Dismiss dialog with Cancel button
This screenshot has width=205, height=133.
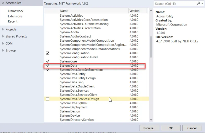(x=192, y=128)
